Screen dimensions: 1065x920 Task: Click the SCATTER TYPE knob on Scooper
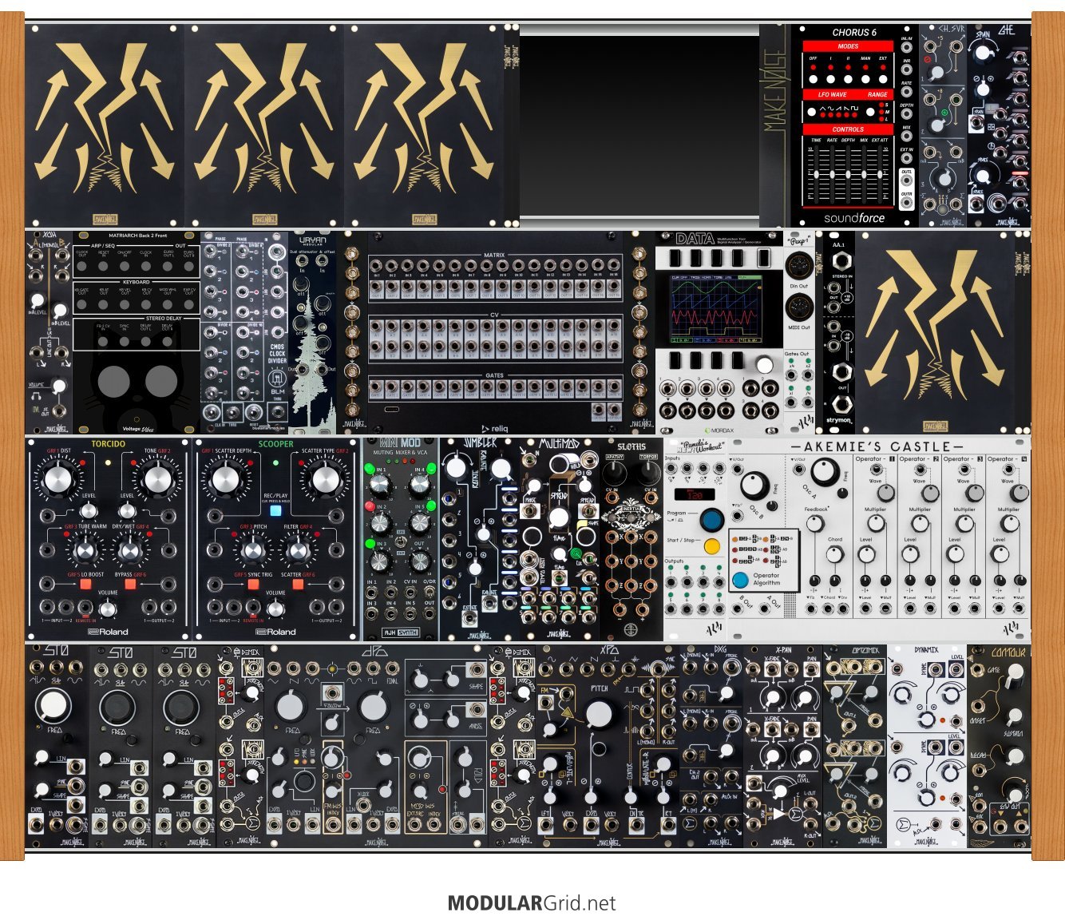coord(325,479)
